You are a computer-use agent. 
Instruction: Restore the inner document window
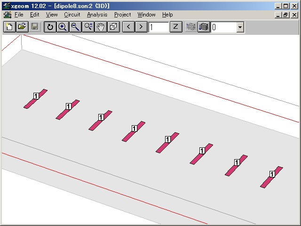tap(285, 15)
